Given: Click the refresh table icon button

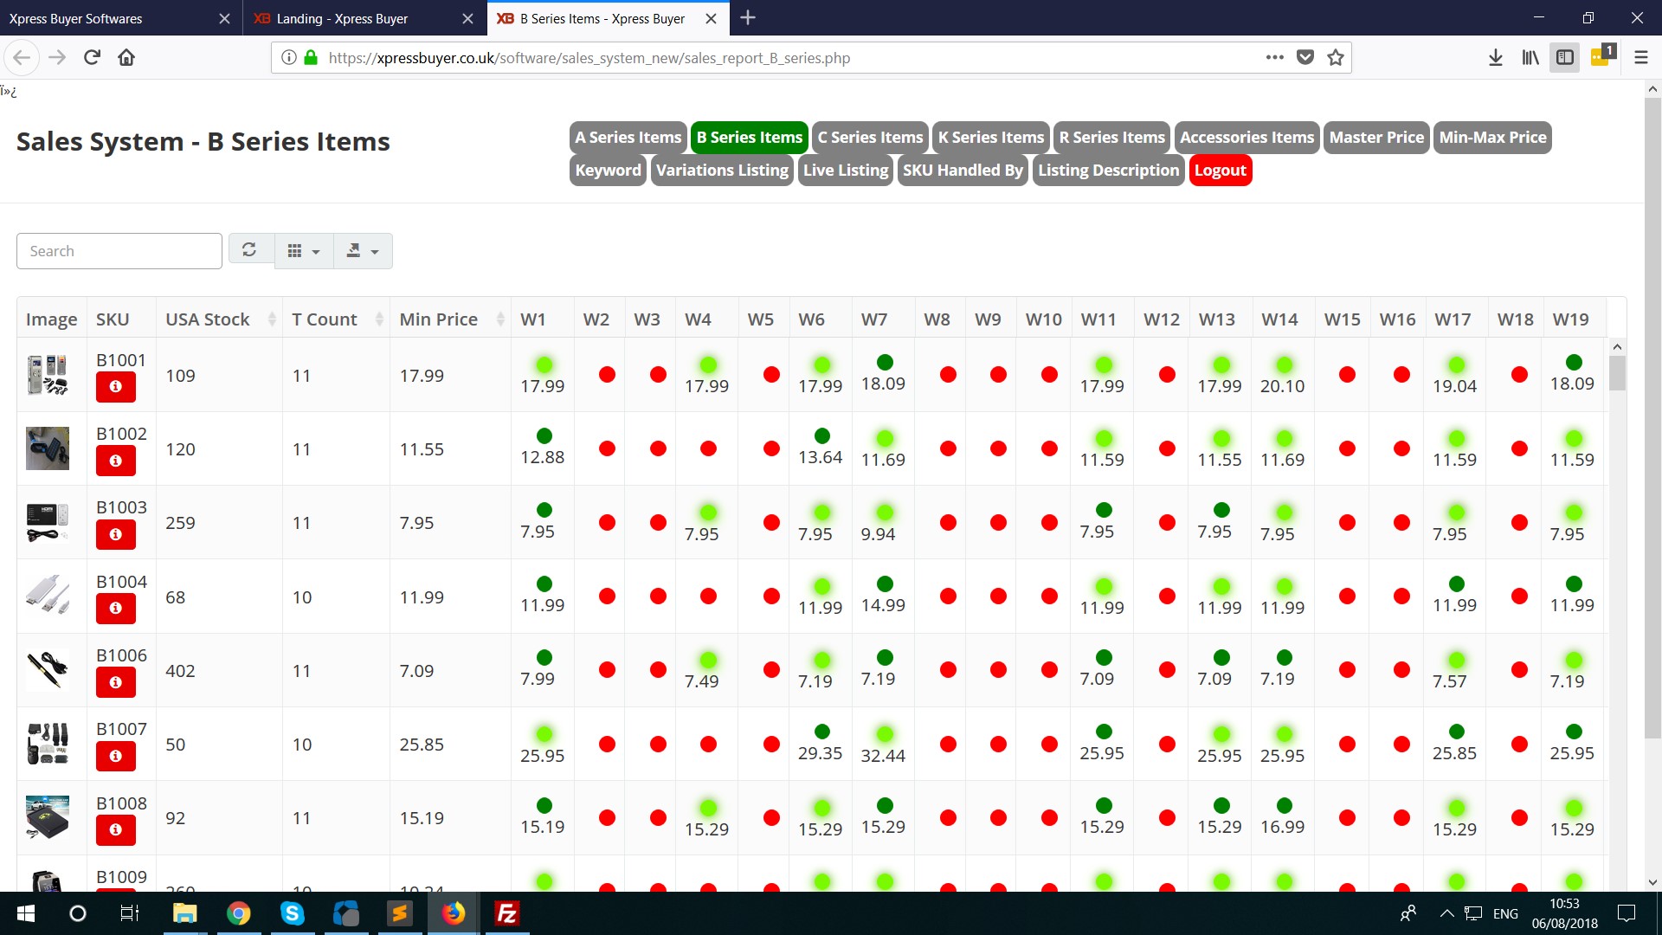Looking at the screenshot, I should pos(249,250).
